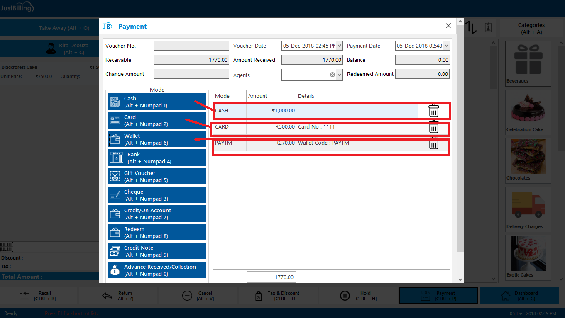565x318 pixels.
Task: Click the Return (Alt + Z) button
Action: (118, 296)
